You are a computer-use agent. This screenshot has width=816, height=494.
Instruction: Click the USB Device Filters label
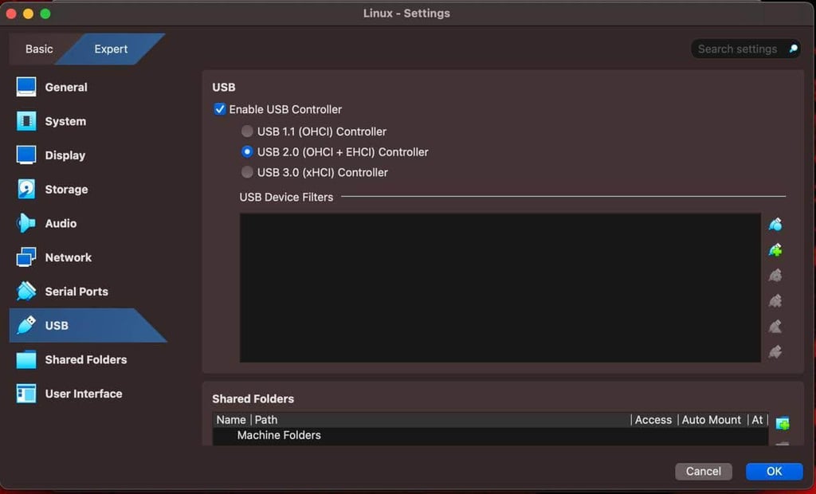point(286,198)
